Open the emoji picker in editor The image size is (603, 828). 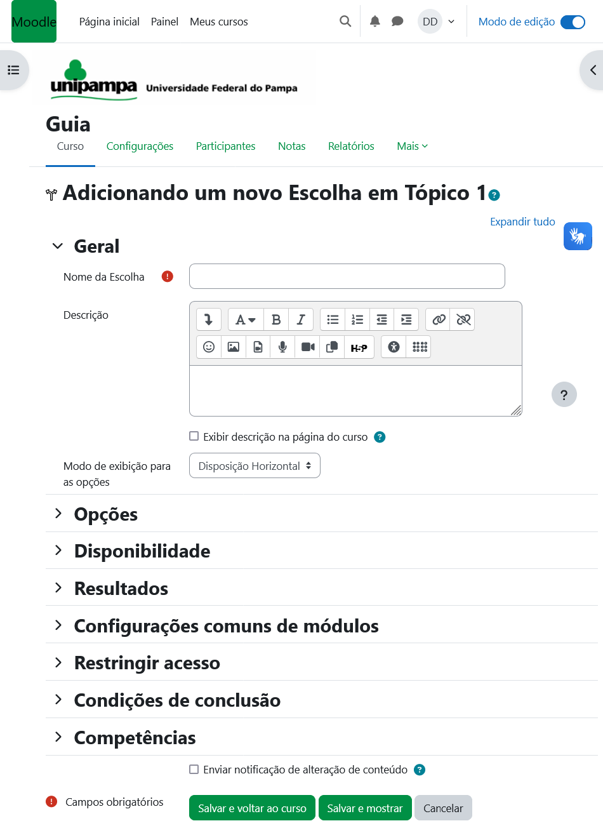click(x=209, y=347)
